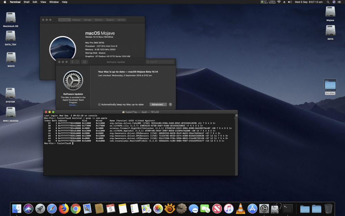Open the App Store in Dock
Viewport: 345px width, 216px height.
(253, 208)
